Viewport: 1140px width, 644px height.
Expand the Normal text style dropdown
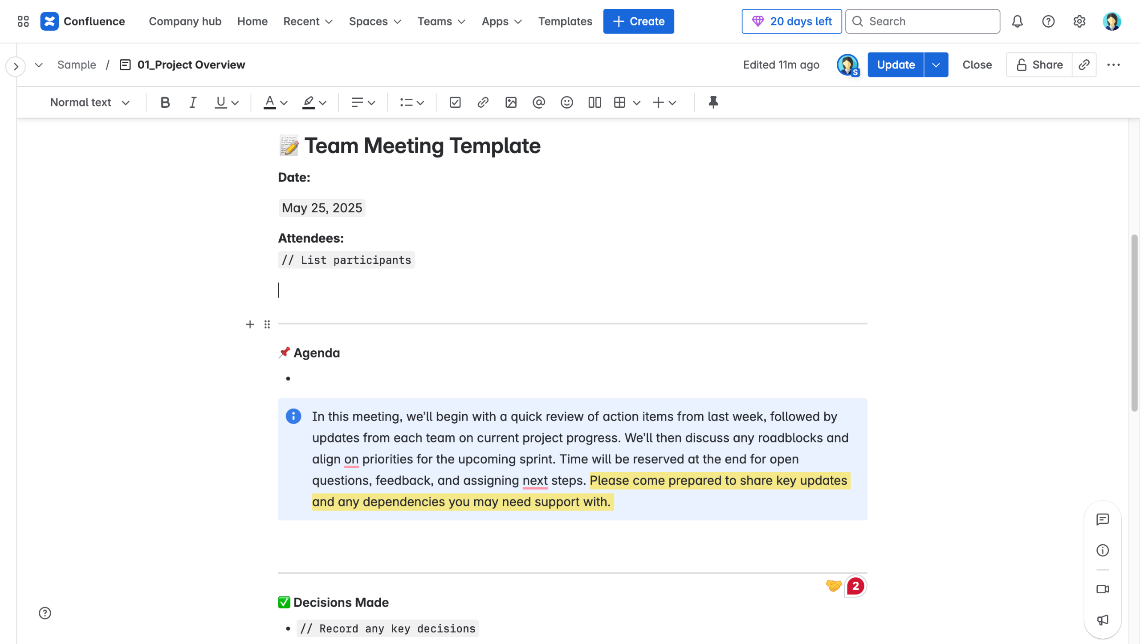90,102
